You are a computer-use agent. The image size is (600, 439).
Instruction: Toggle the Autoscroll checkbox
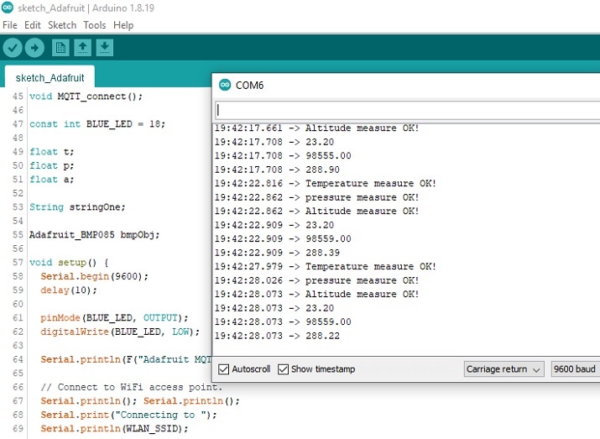223,369
